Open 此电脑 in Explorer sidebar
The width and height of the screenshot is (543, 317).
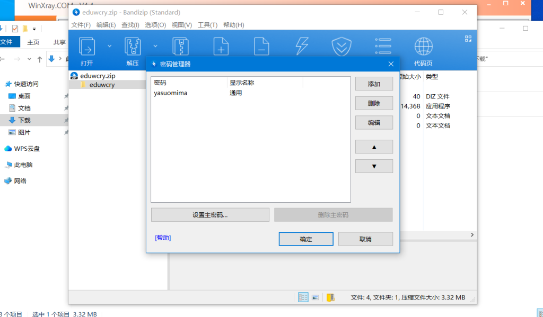click(x=23, y=165)
